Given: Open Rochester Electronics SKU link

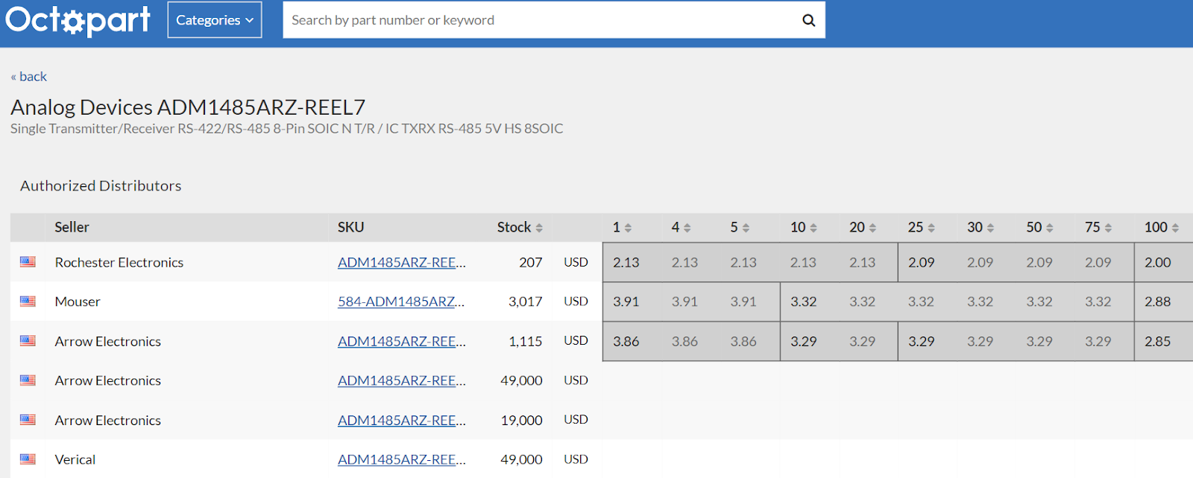Looking at the screenshot, I should pos(402,262).
